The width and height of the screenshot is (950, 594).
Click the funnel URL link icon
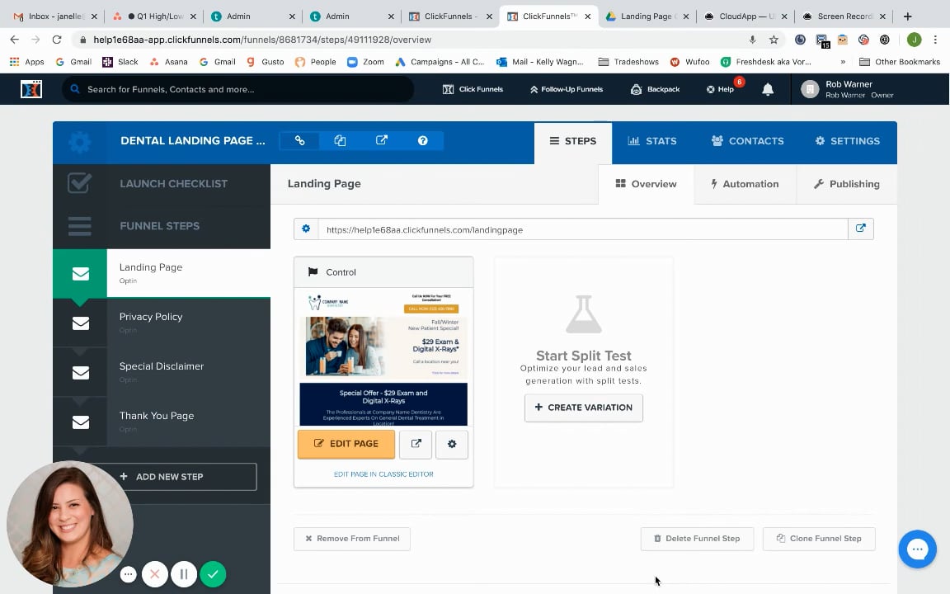point(299,140)
